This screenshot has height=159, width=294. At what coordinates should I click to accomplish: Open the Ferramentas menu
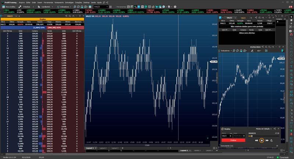(x=49, y=2)
